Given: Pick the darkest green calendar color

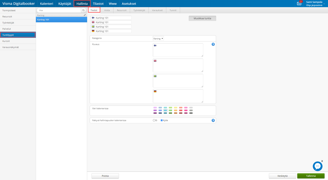Looking at the screenshot, I should point(170,113).
